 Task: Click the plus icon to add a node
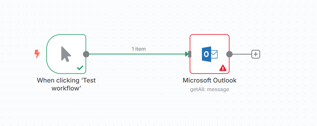click(256, 54)
